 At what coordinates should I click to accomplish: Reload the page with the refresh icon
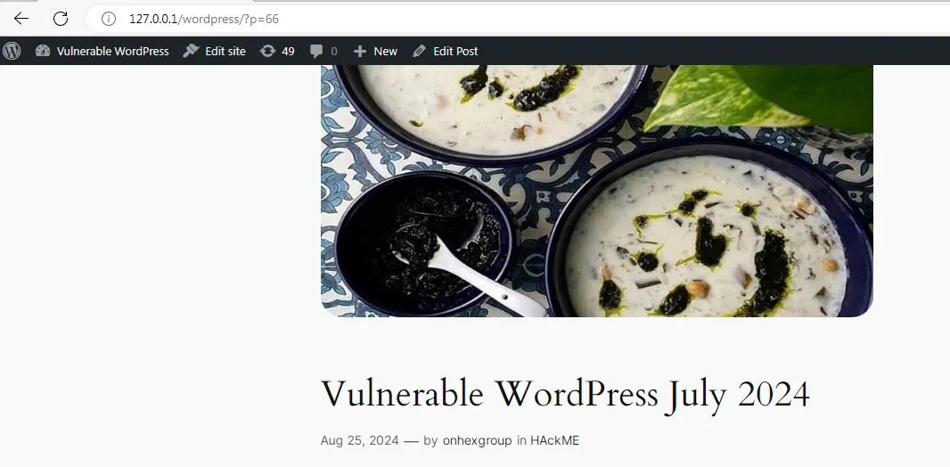coord(61,19)
